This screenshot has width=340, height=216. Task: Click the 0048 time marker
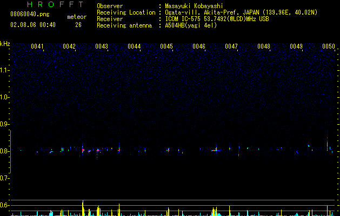coord(264,46)
